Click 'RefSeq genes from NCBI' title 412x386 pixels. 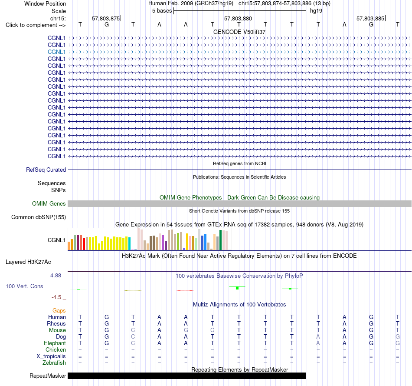[239, 163]
